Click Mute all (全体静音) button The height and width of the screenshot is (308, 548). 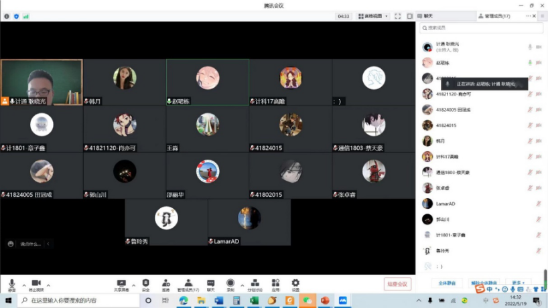447,283
